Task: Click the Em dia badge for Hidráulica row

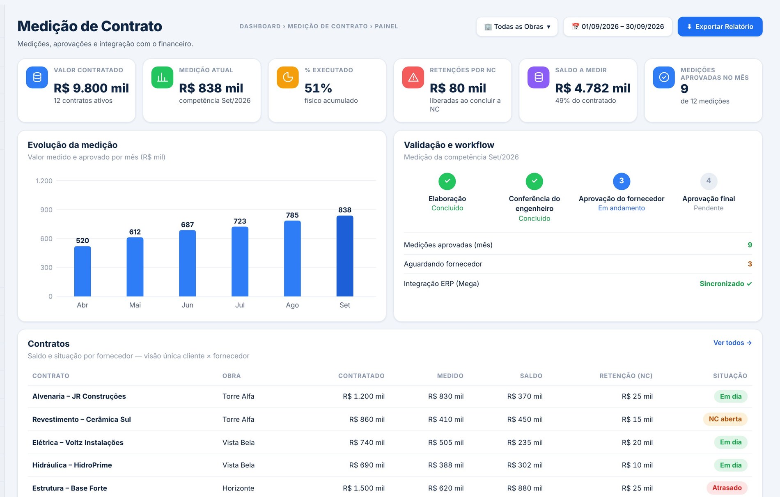Action: tap(731, 465)
